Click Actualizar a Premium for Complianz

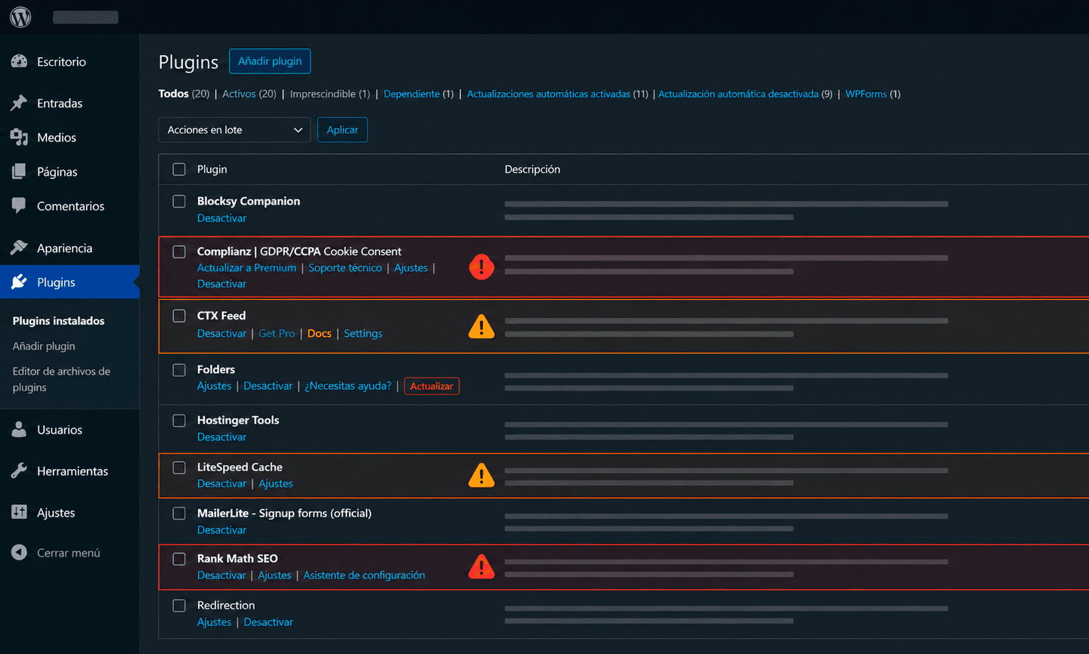click(246, 268)
